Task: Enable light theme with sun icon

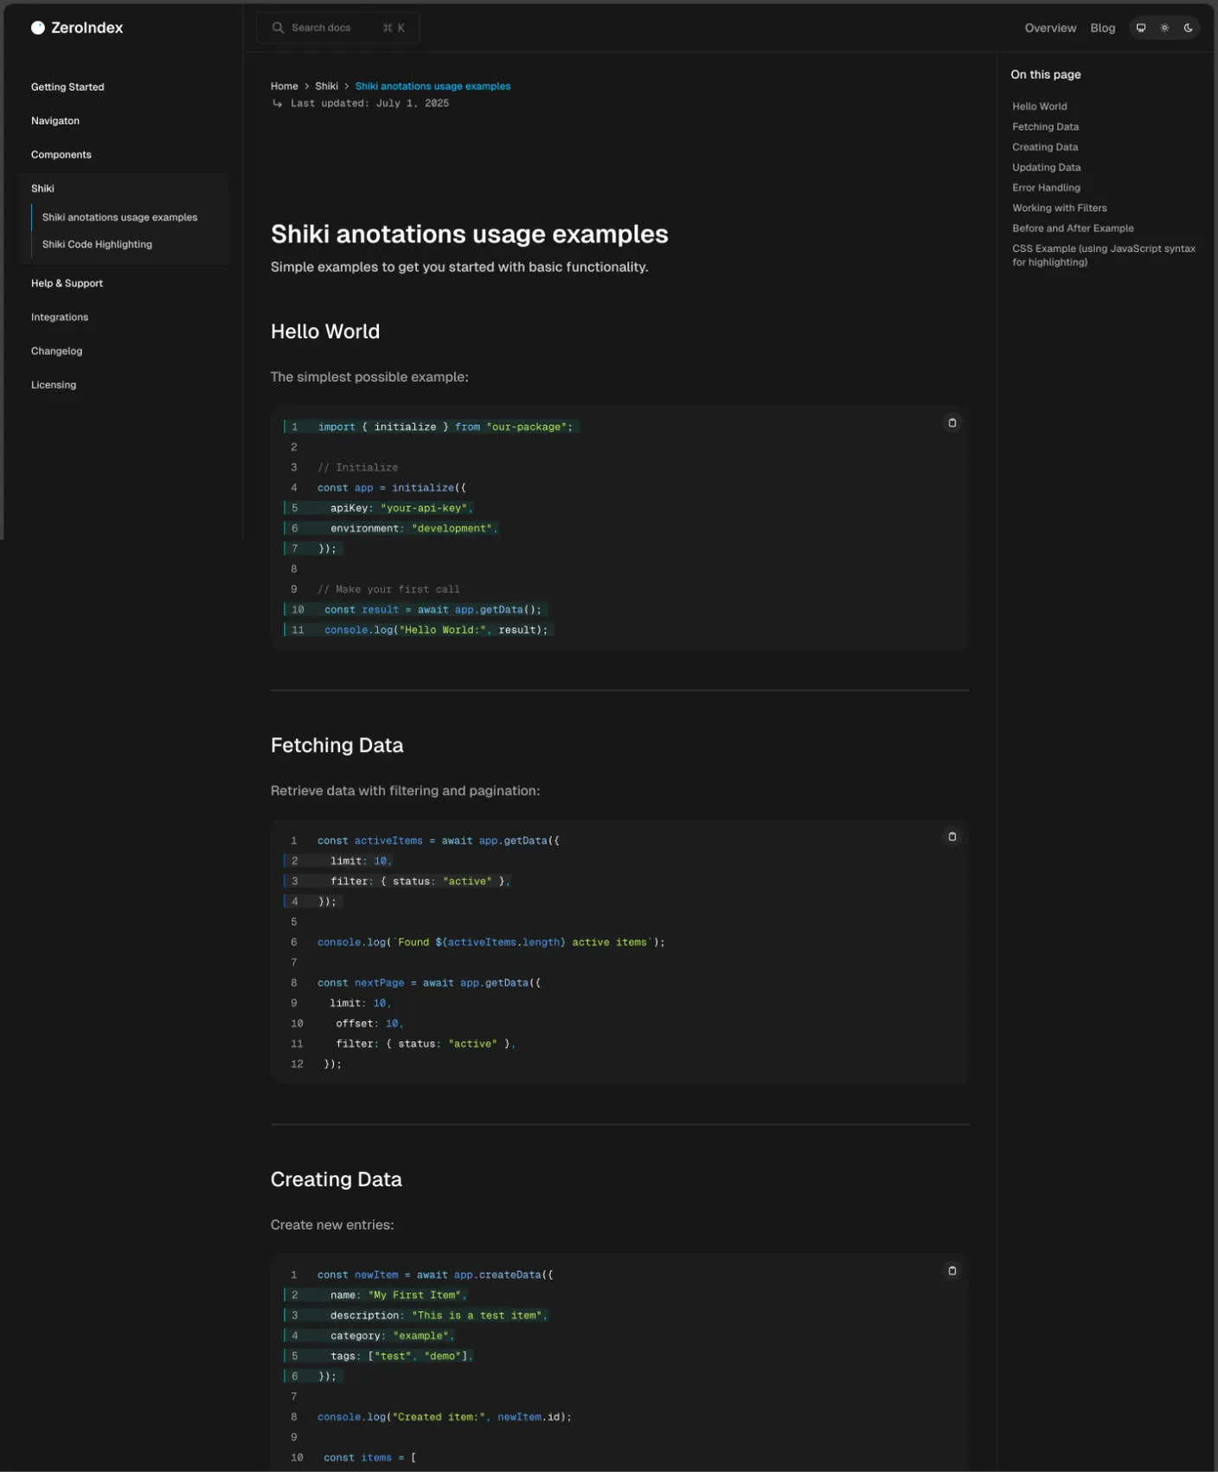Action: click(x=1164, y=28)
